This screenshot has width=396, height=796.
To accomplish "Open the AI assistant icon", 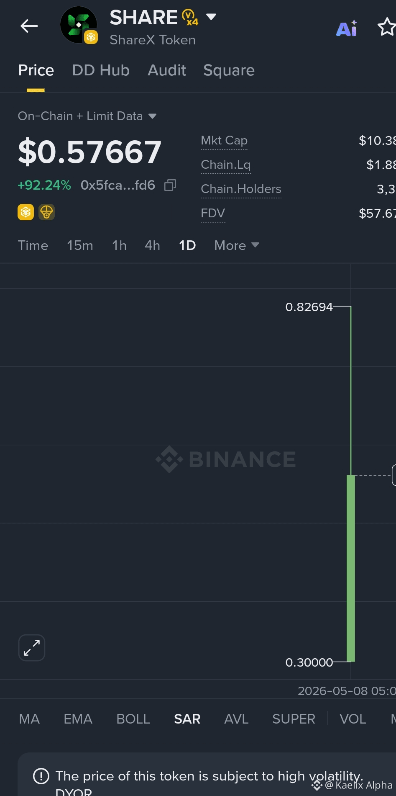I will (347, 28).
